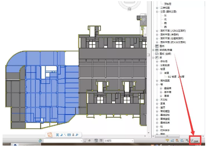This screenshot has height=147, width=208.
Task: Collapse the 墙 walls node
Action: tap(157, 84)
